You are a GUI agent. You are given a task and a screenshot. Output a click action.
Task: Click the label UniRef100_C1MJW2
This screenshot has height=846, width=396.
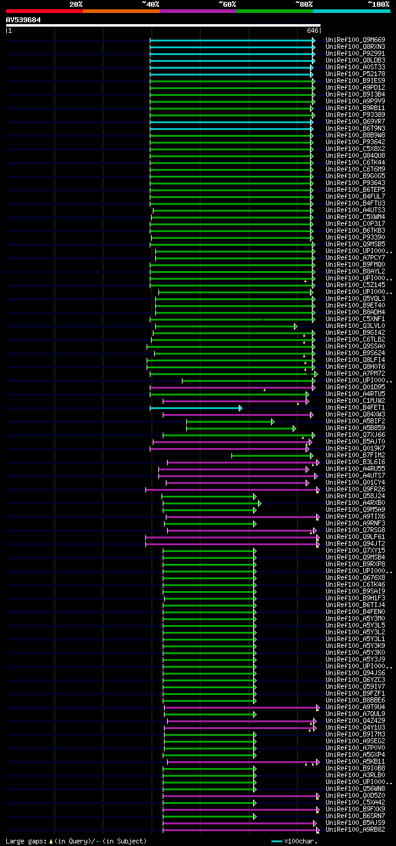[355, 401]
